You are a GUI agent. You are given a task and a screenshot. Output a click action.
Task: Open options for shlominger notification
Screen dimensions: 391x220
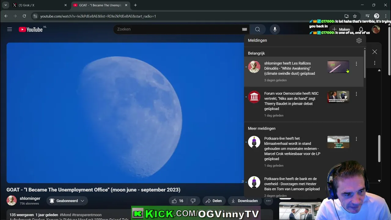[x=356, y=64]
